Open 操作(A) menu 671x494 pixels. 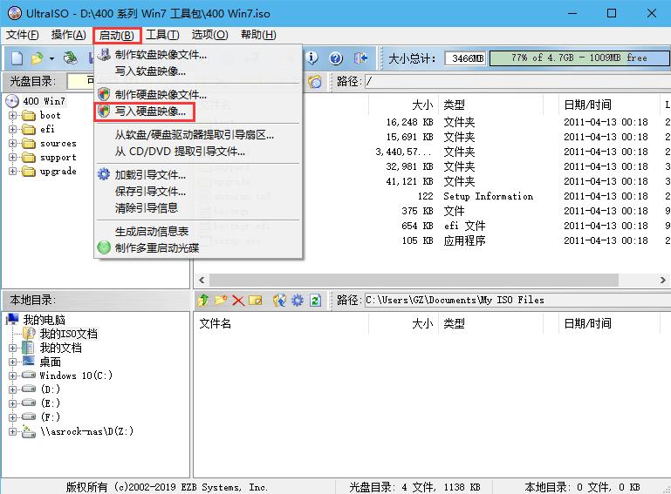pyautogui.click(x=68, y=35)
